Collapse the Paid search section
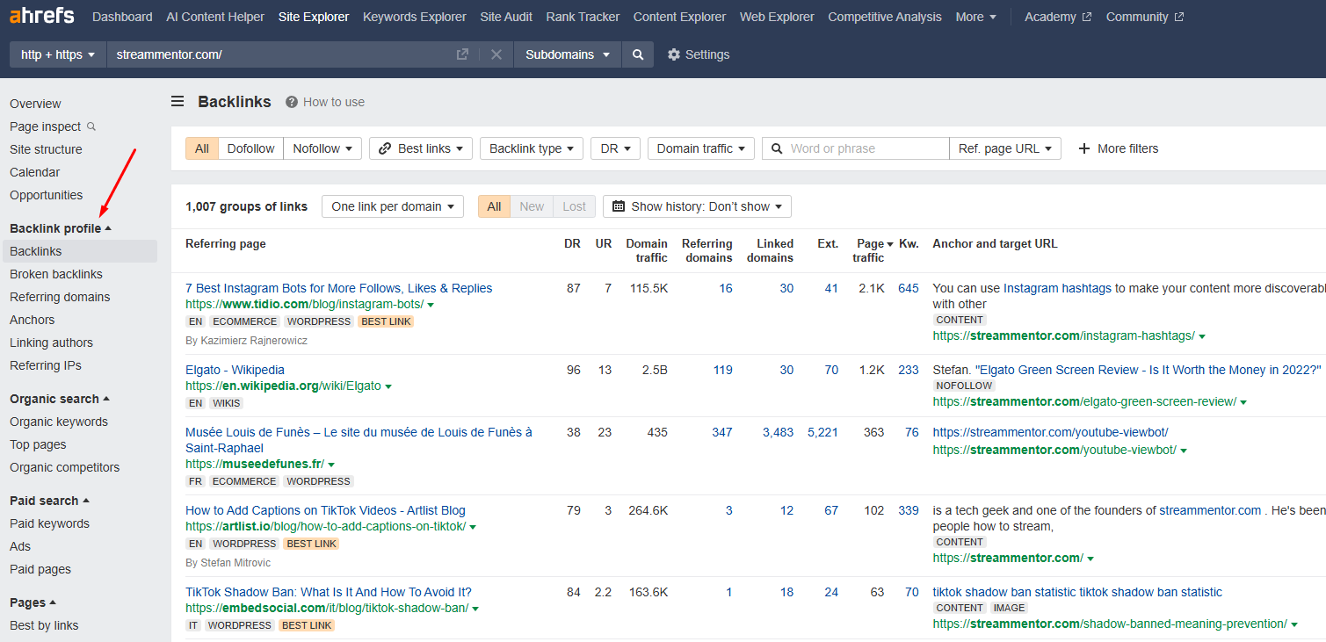Viewport: 1326px width, 642px height. tap(50, 501)
